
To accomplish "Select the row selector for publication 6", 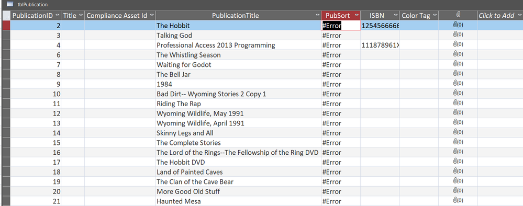I will pyautogui.click(x=6, y=55).
